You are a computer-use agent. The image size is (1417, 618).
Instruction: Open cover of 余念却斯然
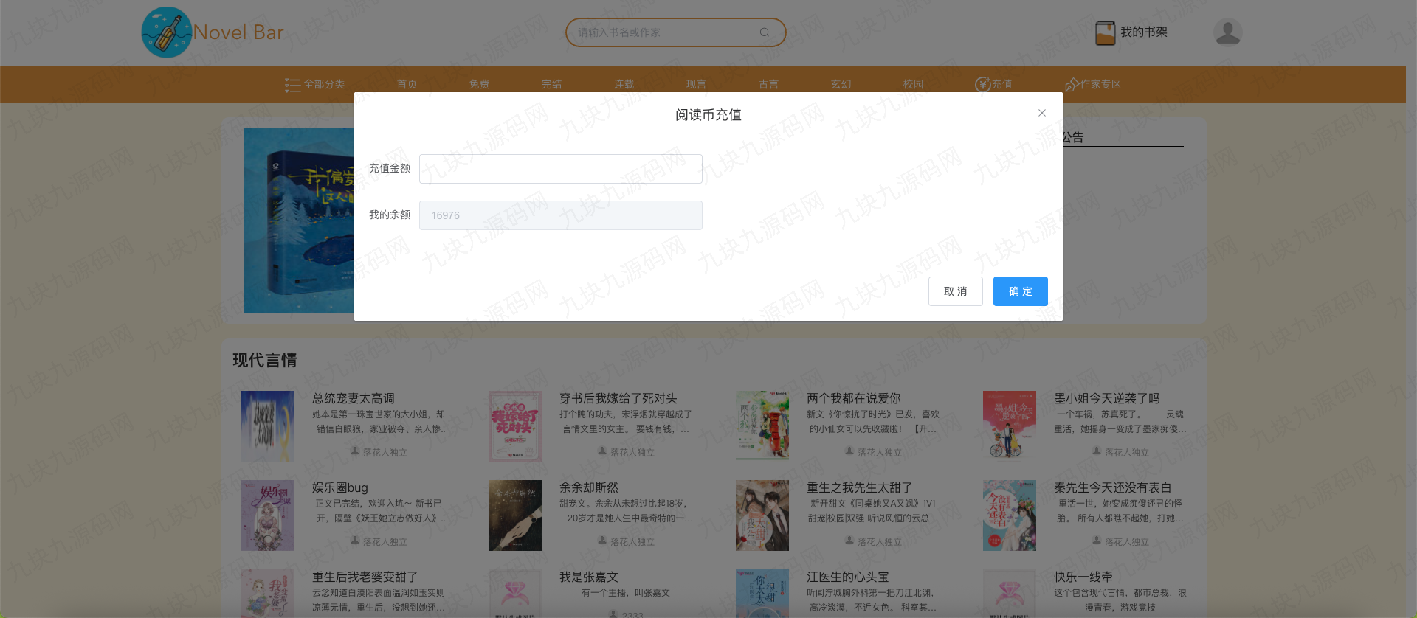click(x=515, y=515)
